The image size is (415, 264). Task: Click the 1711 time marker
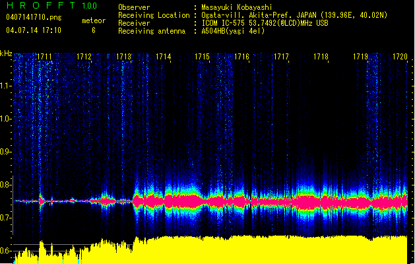tap(44, 57)
